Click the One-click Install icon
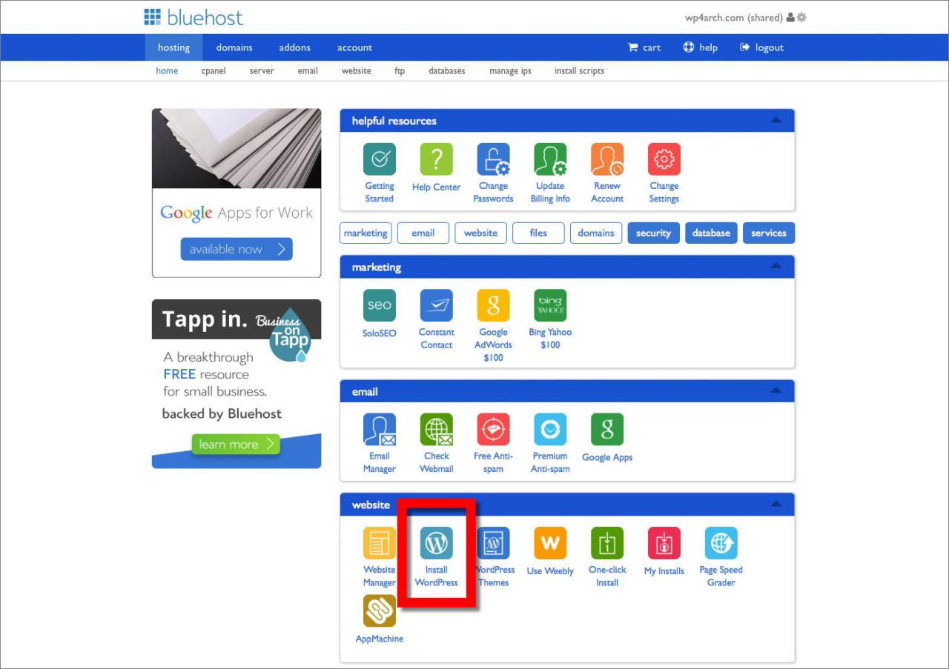This screenshot has width=949, height=669. (607, 543)
